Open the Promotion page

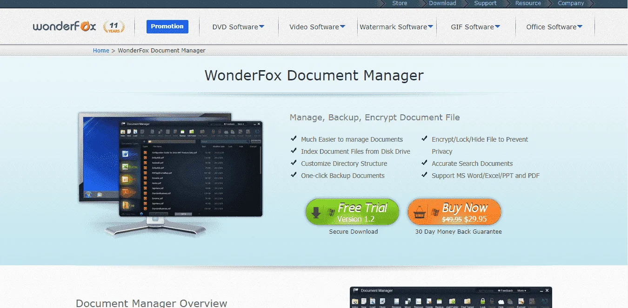(167, 26)
